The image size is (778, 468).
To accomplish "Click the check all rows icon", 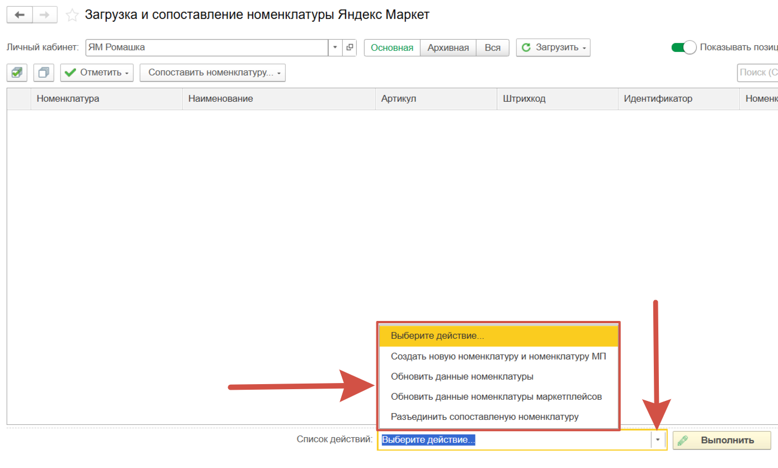I will coord(17,73).
